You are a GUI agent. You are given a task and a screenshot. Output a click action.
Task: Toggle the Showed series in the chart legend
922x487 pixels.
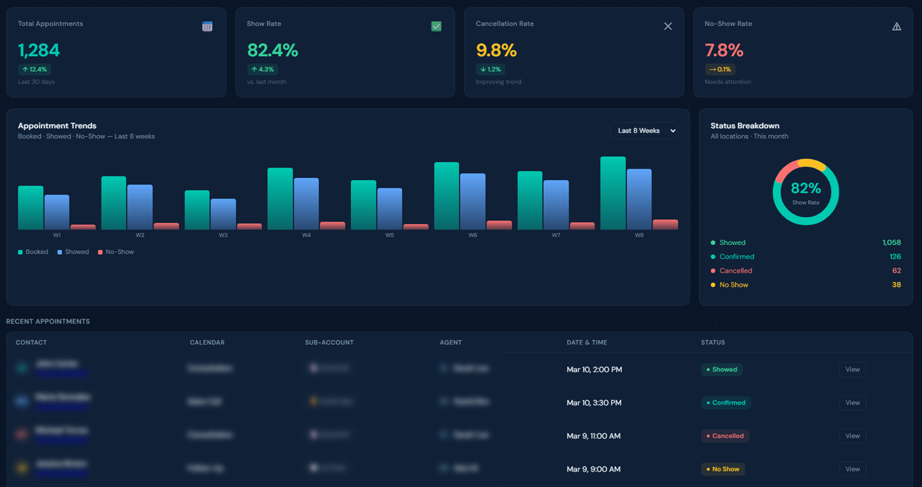(72, 252)
